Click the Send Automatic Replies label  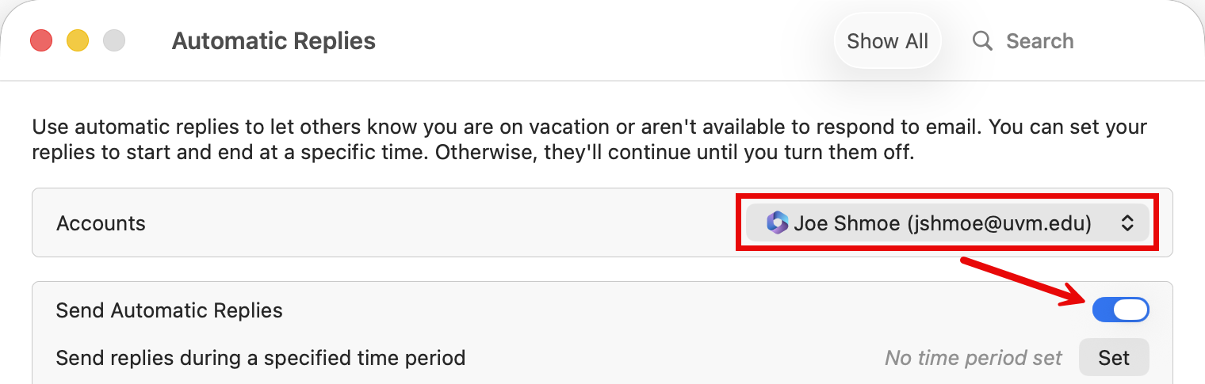point(169,310)
